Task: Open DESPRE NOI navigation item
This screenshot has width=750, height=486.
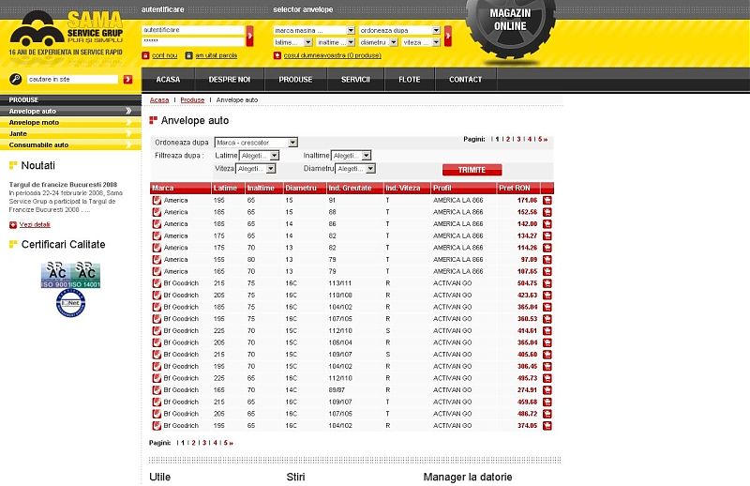Action: pyautogui.click(x=230, y=80)
